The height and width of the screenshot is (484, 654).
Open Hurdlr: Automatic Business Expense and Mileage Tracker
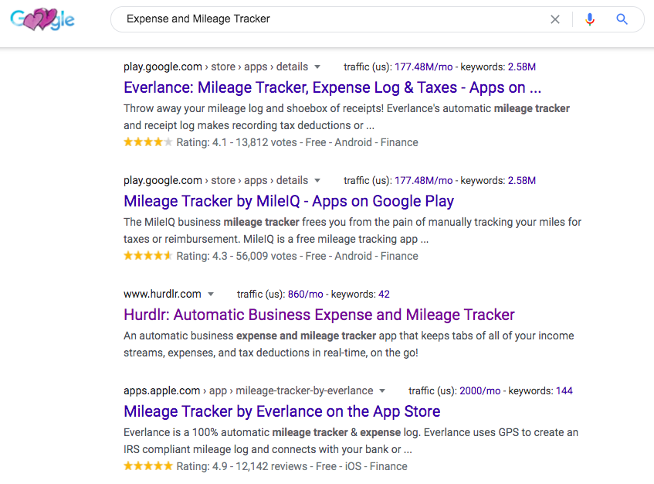(319, 315)
